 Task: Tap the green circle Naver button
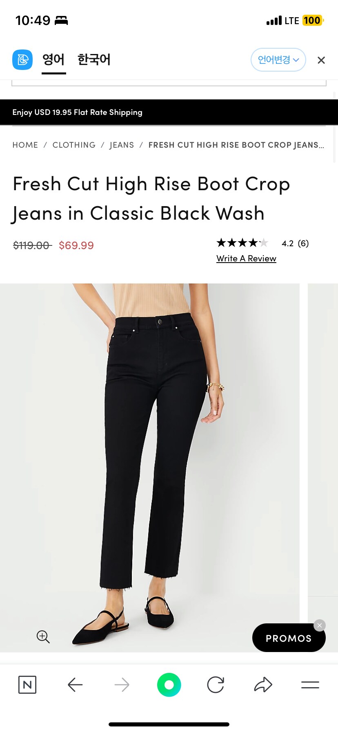(x=169, y=685)
